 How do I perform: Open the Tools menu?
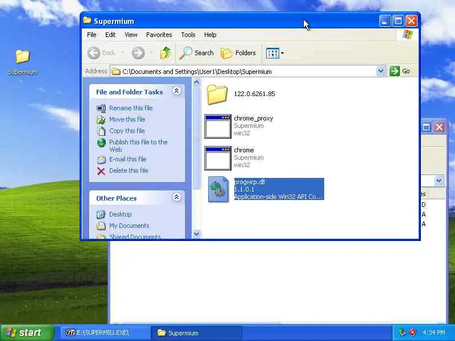[188, 35]
